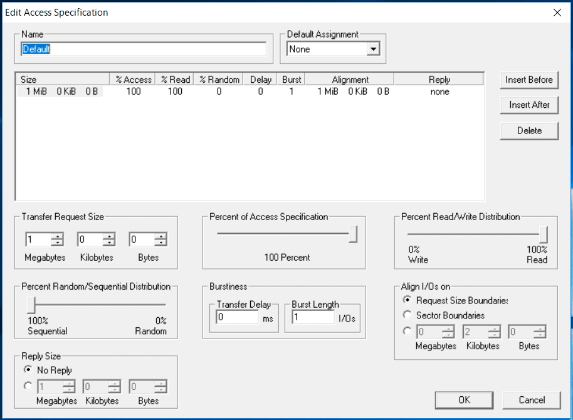Close the Edit Access Specification dialog
The image size is (573, 420).
(557, 13)
